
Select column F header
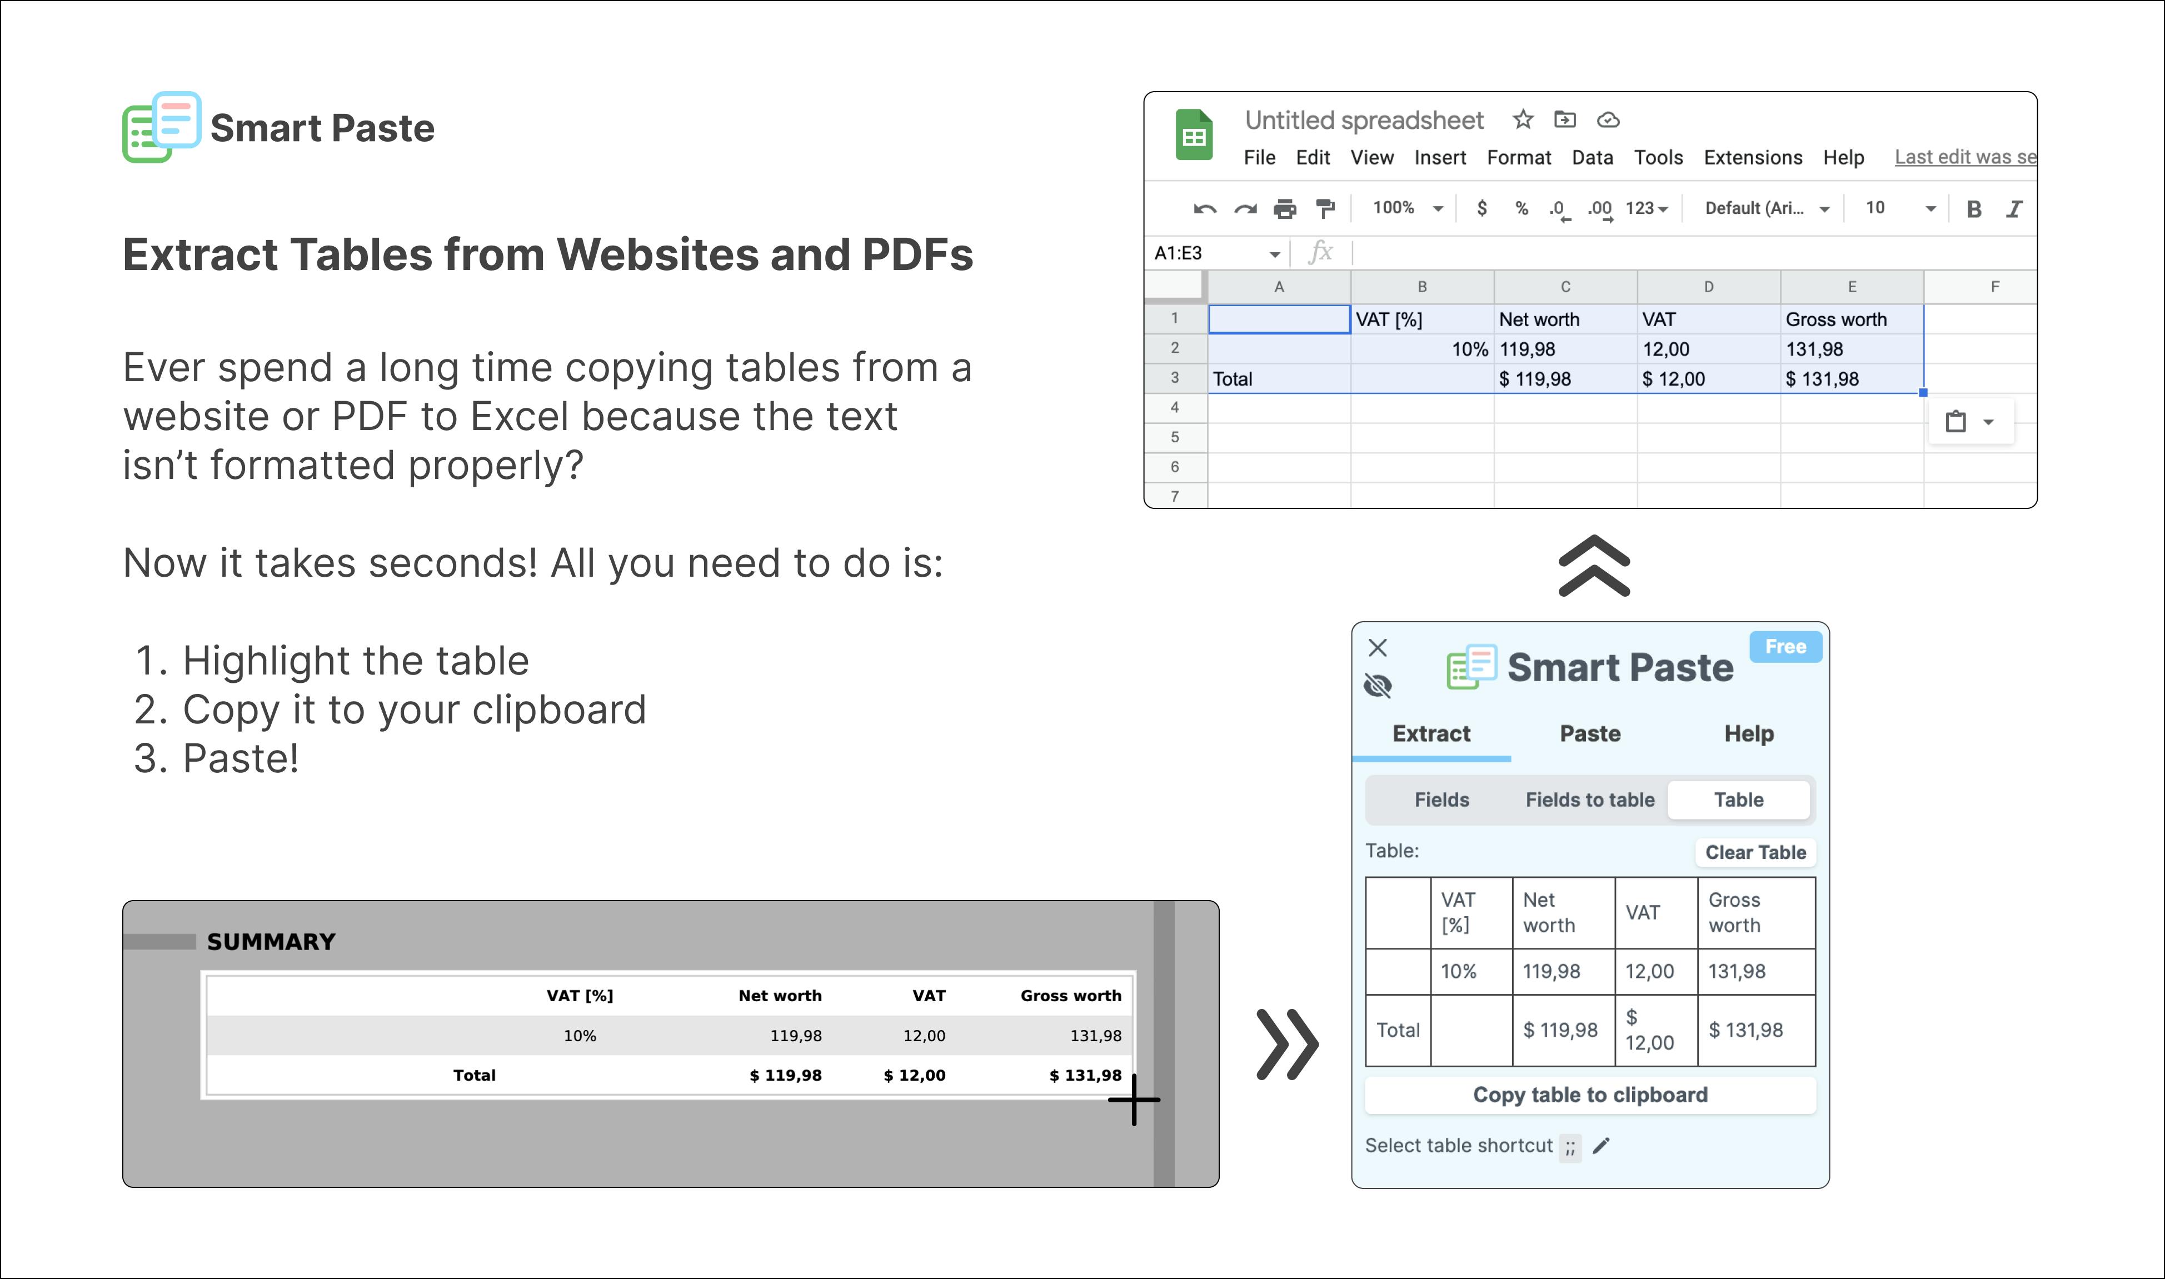[1981, 287]
